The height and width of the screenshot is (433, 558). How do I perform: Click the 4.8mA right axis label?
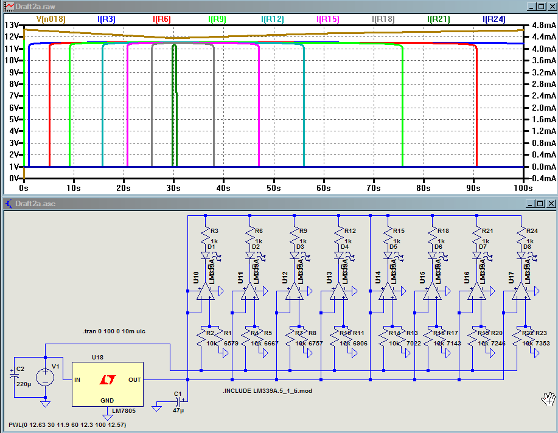544,25
